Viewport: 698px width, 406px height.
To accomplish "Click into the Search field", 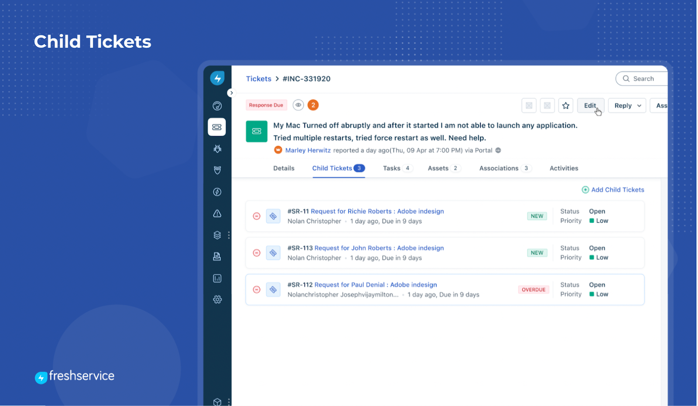I will coord(642,78).
